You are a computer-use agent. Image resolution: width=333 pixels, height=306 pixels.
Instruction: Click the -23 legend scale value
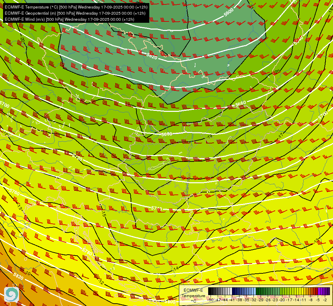click(x=275, y=300)
